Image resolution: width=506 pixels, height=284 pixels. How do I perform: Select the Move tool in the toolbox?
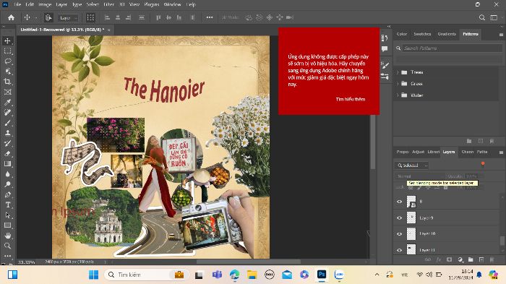[8, 40]
